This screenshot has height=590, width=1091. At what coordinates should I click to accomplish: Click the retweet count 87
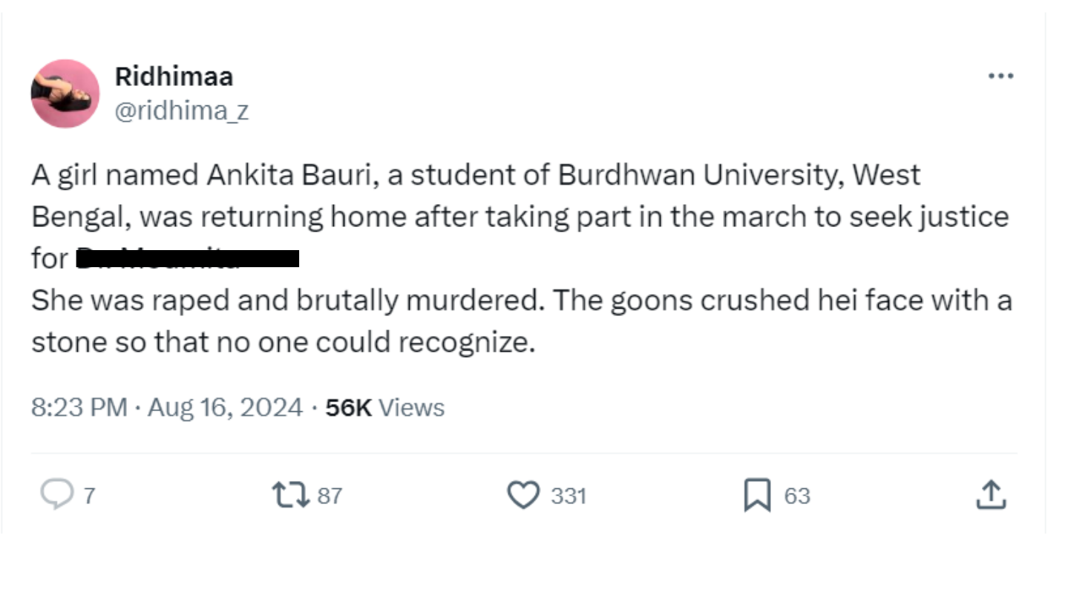[x=330, y=496]
